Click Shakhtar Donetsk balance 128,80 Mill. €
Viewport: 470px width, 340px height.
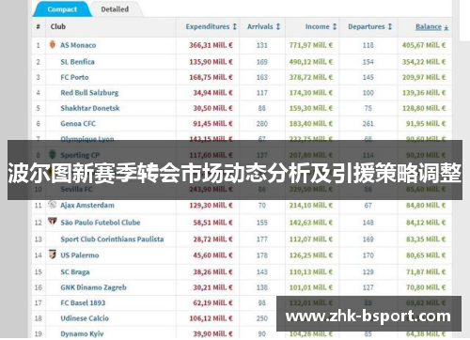(x=424, y=108)
